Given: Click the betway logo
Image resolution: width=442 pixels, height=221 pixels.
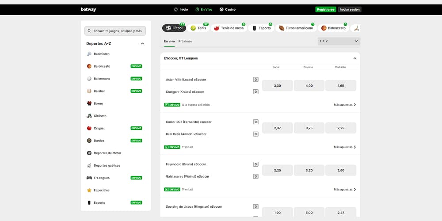Looking at the screenshot, I should (88, 10).
